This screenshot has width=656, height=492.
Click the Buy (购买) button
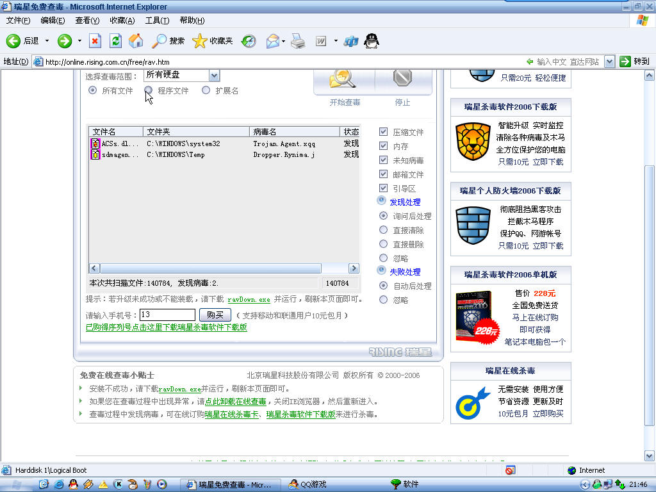click(x=215, y=315)
